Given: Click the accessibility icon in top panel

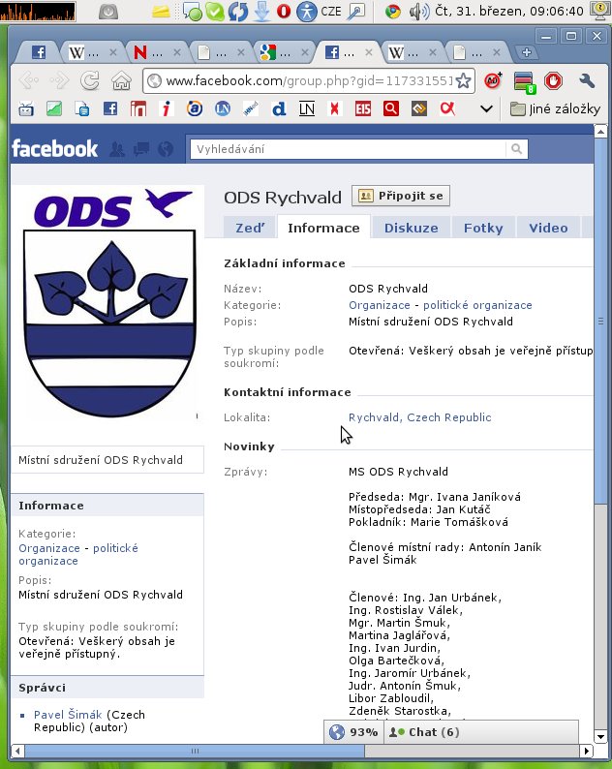Looking at the screenshot, I should 307,11.
